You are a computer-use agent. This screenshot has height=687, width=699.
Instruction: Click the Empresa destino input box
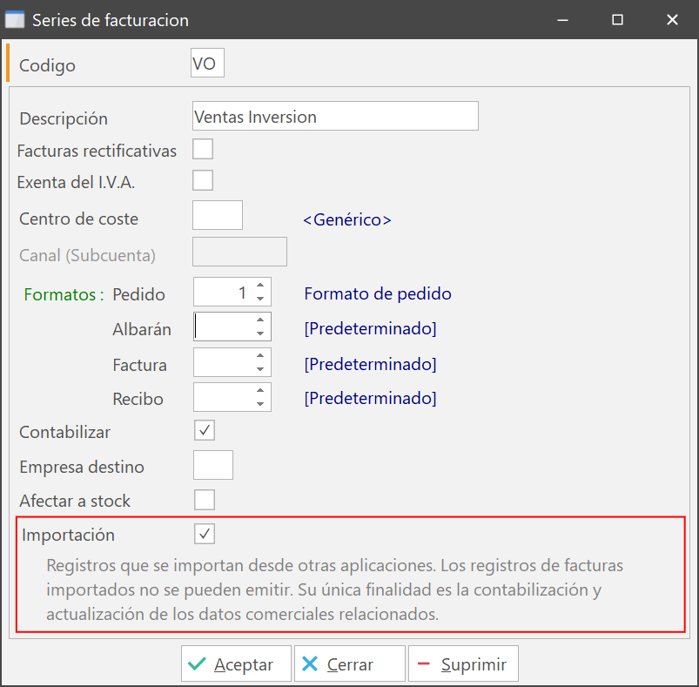213,465
